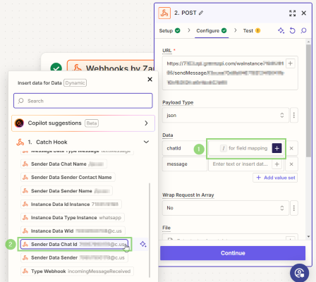Click the AI sparkle icon in the tab bar
Screen dimensions: 316x282
point(281,30)
